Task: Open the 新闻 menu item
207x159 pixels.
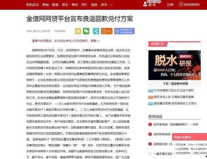Action: click(46, 5)
